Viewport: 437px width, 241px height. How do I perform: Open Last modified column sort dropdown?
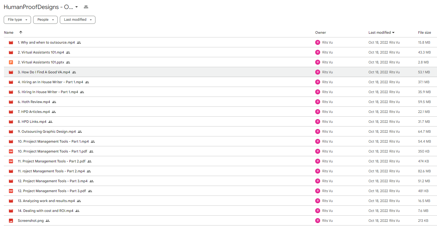(x=393, y=32)
